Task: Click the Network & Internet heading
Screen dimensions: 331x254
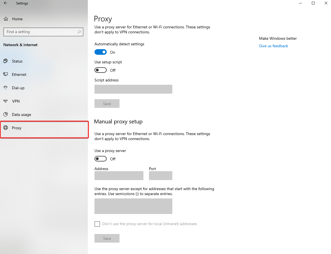Action: point(21,45)
